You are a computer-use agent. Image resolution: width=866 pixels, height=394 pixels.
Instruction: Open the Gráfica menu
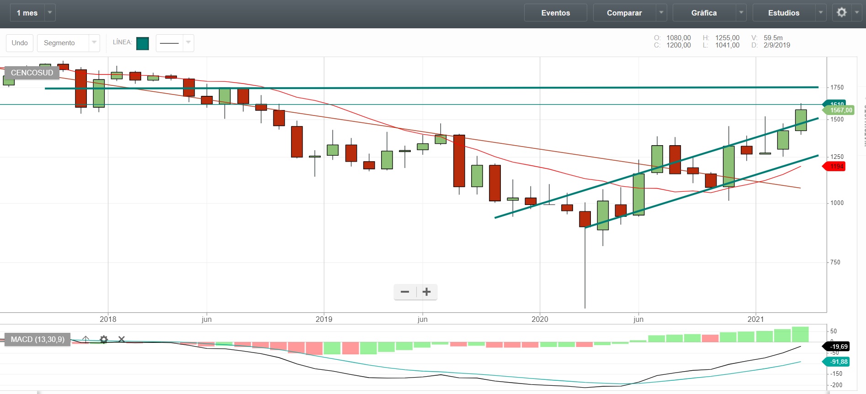704,13
